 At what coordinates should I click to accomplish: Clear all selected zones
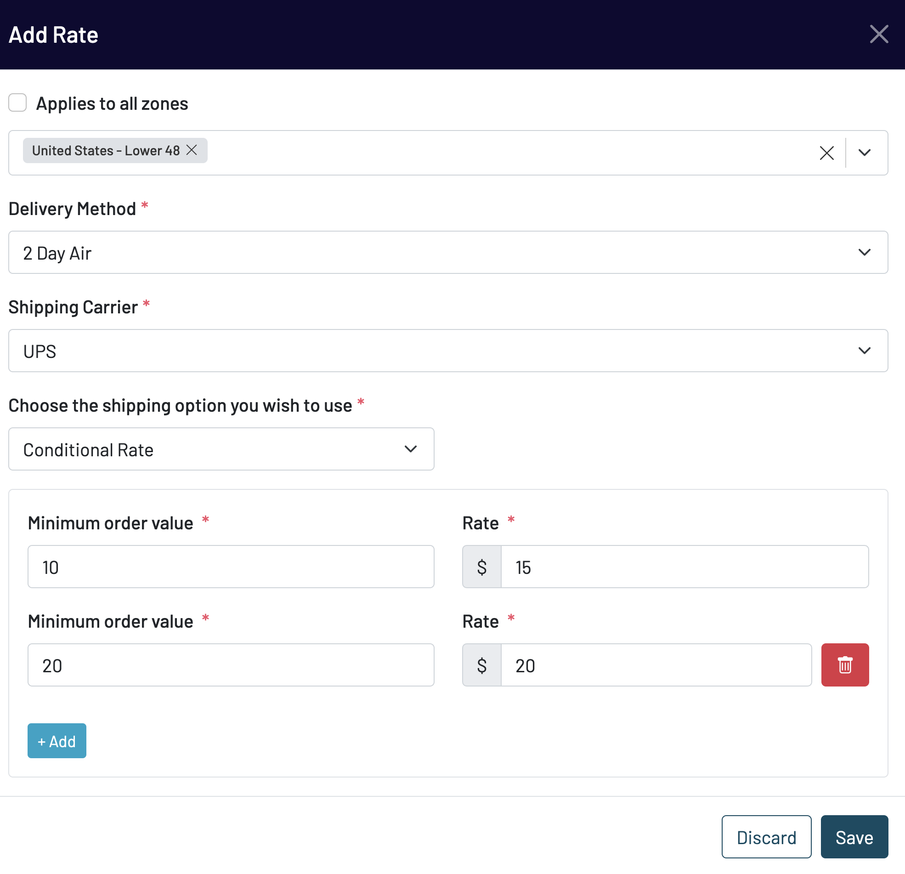click(826, 153)
